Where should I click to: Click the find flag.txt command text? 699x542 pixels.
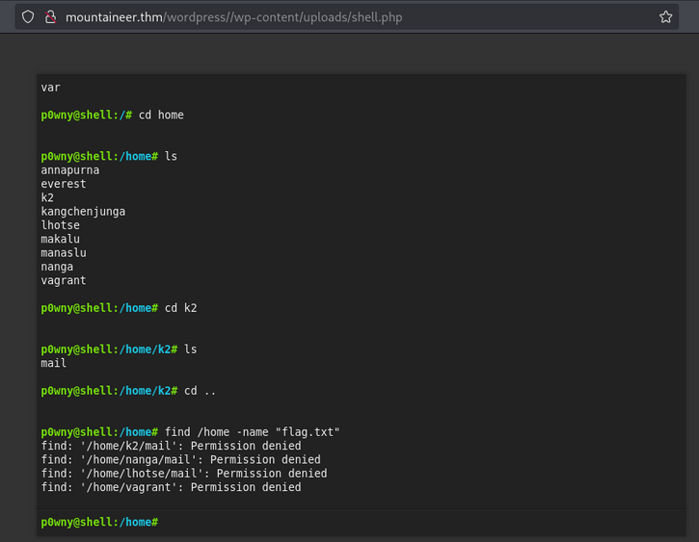pyautogui.click(x=253, y=432)
